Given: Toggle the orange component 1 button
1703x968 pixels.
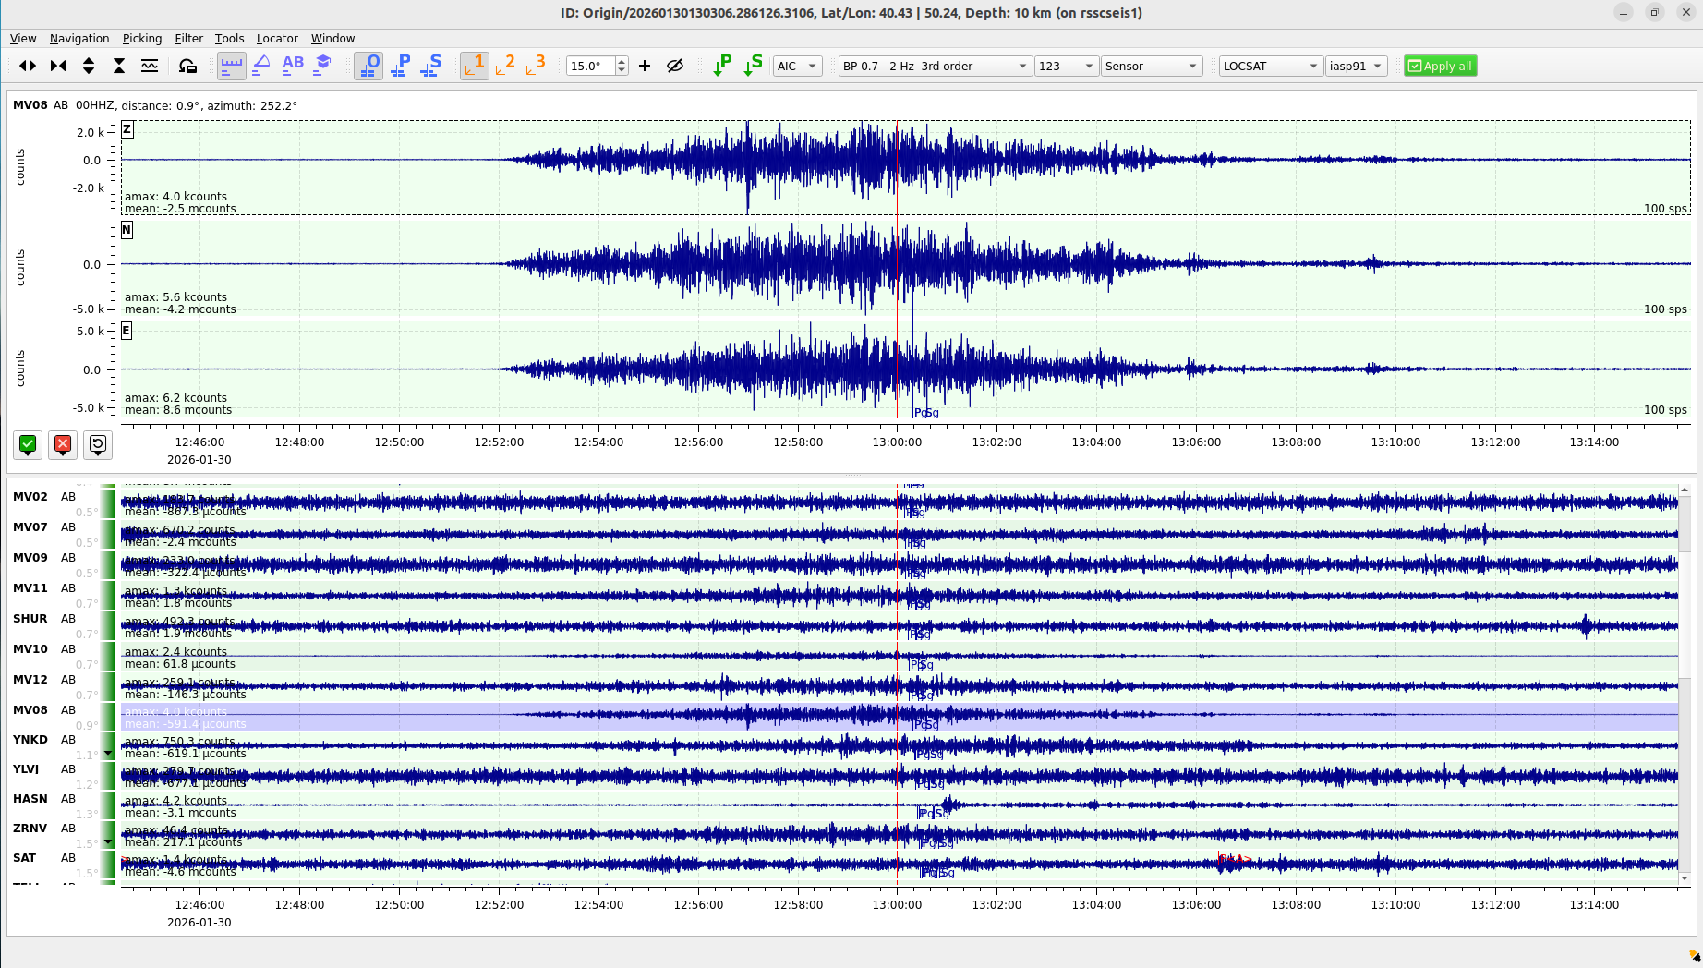Looking at the screenshot, I should (475, 66).
